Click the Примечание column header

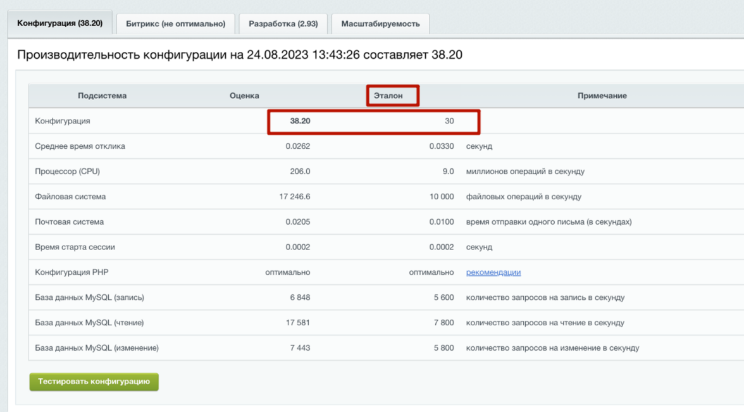tap(602, 96)
